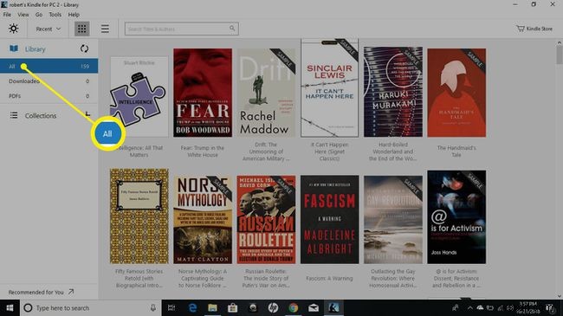Click the Library book icon
The width and height of the screenshot is (563, 316).
click(14, 48)
